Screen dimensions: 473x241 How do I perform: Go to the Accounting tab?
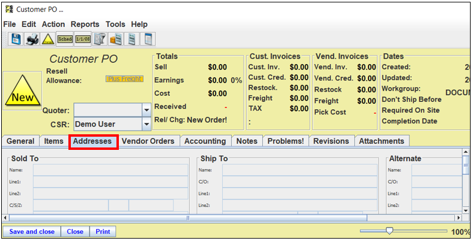tap(205, 141)
